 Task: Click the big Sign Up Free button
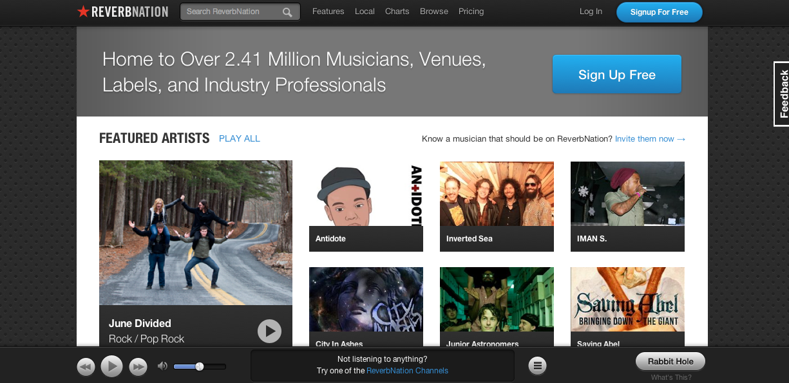point(616,75)
